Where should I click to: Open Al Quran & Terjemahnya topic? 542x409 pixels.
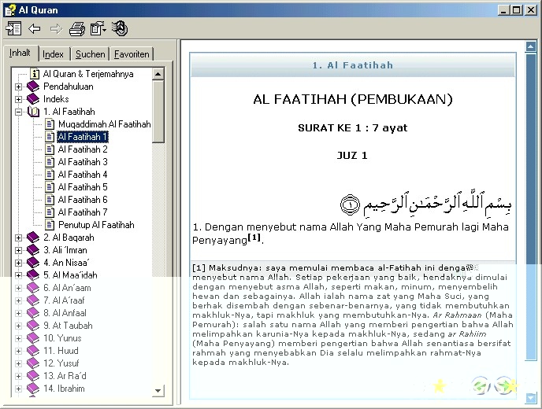pyautogui.click(x=88, y=74)
